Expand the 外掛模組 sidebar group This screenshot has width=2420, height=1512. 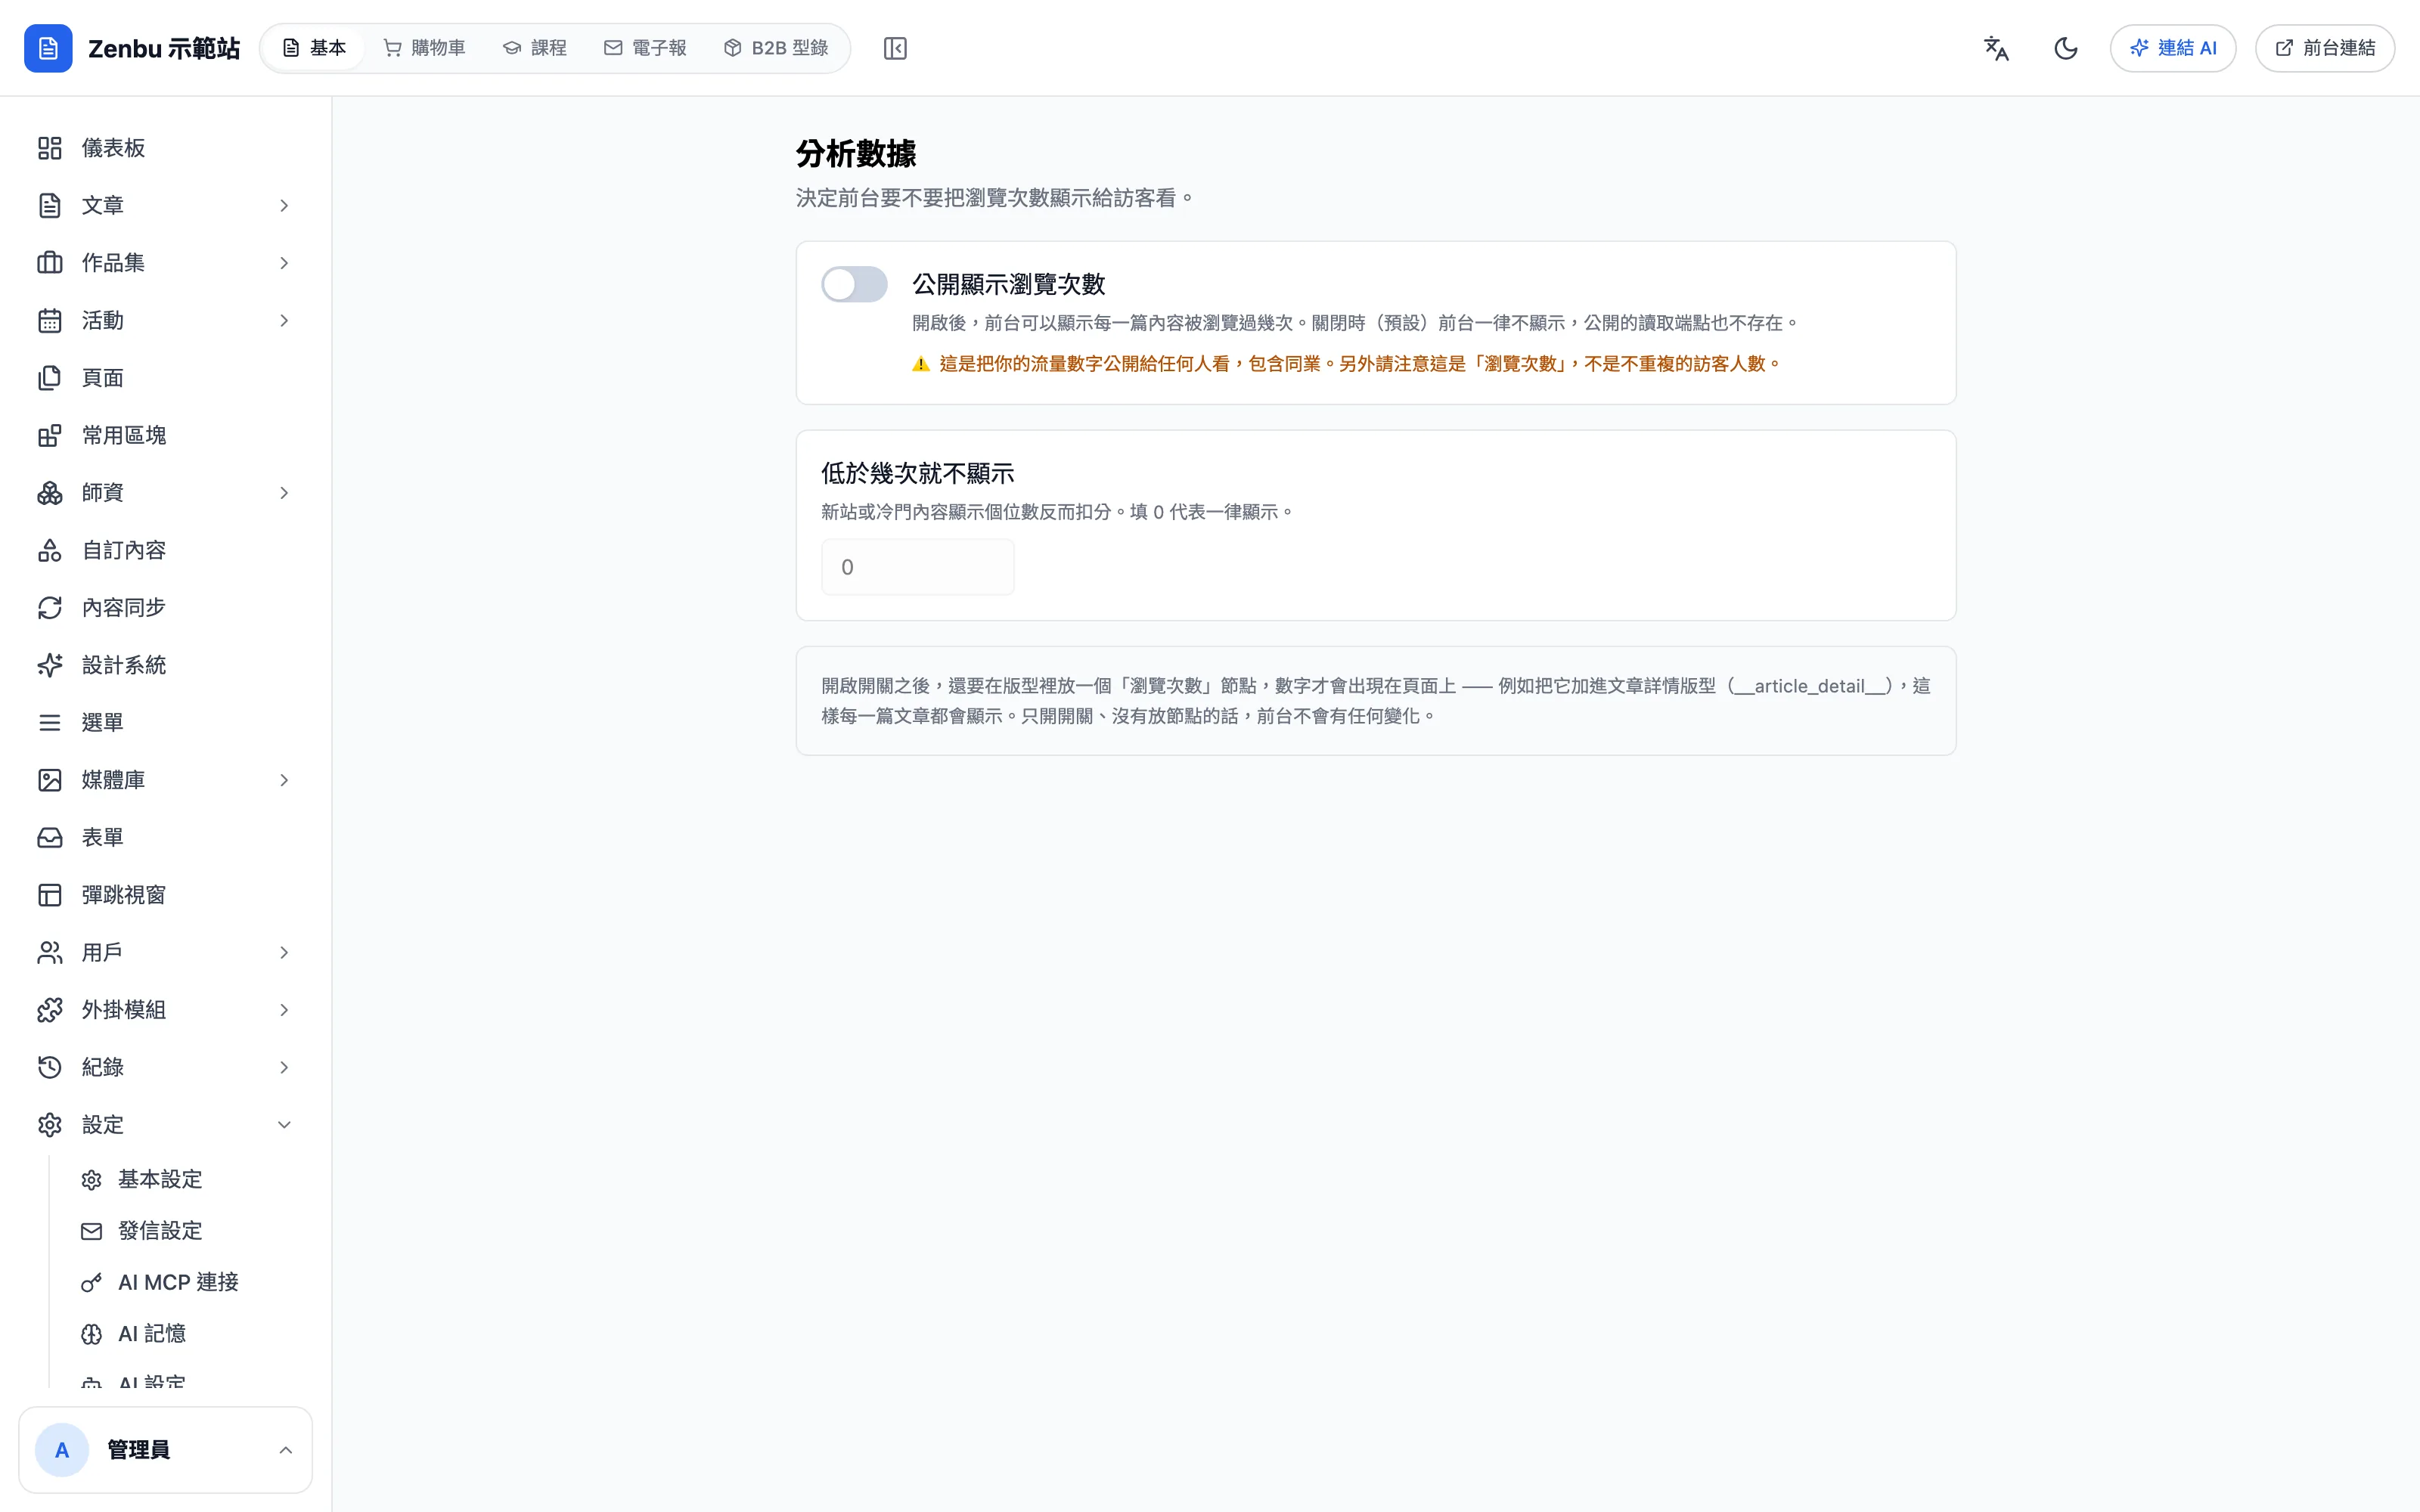pyautogui.click(x=165, y=1010)
